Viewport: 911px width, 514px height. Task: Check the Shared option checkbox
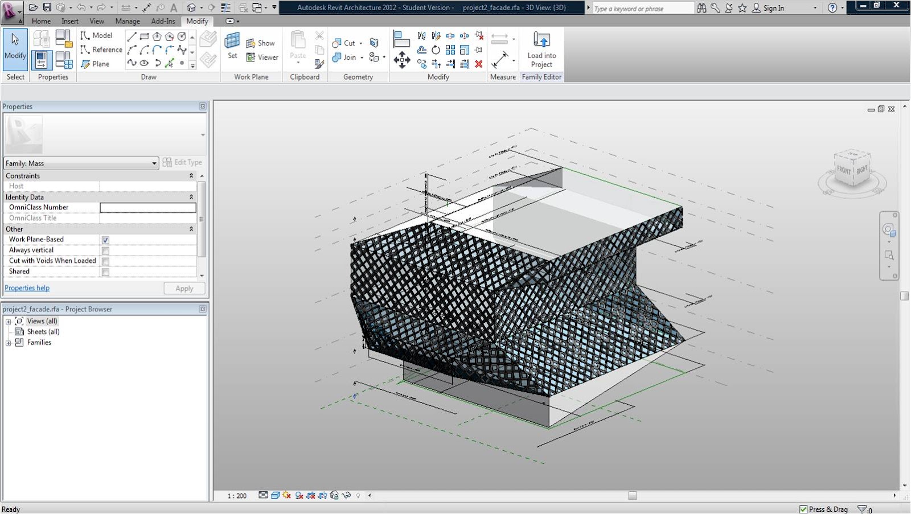(x=105, y=272)
